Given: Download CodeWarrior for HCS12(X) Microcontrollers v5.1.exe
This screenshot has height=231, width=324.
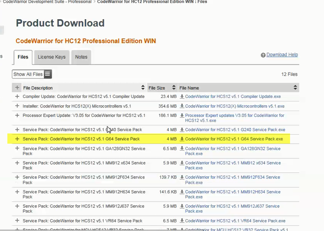Looking at the screenshot, I should pyautogui.click(x=235, y=106).
